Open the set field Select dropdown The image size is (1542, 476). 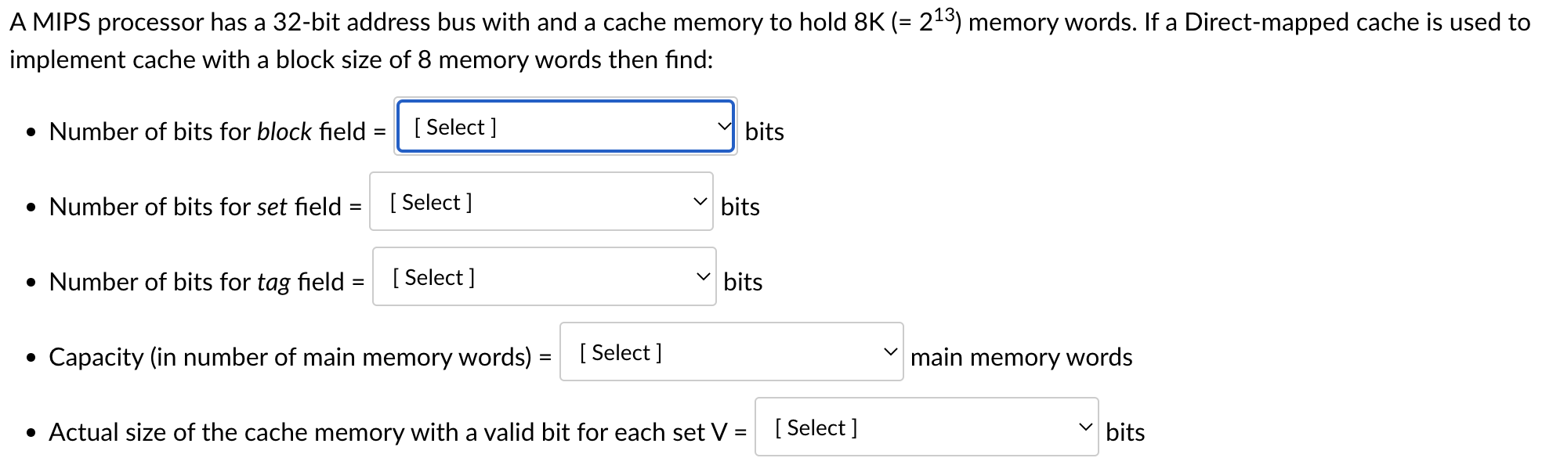point(541,203)
